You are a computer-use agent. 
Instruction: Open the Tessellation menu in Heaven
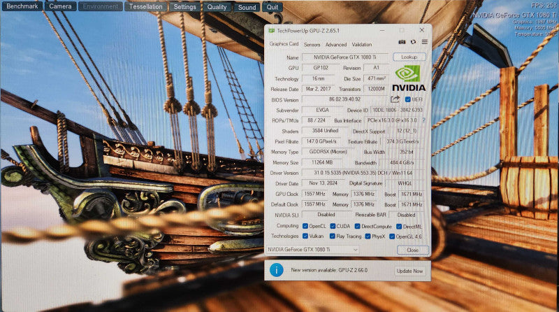pos(146,6)
